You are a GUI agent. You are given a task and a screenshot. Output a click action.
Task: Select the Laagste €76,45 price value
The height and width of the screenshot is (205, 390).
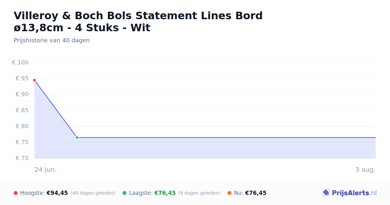[165, 193]
